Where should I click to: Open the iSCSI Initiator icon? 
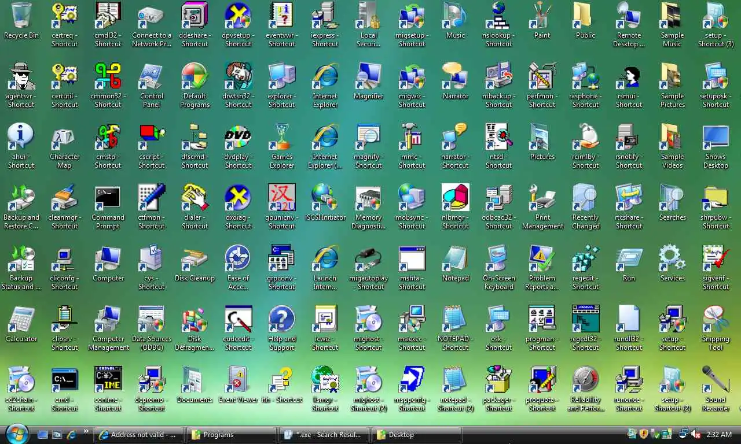[x=325, y=203]
